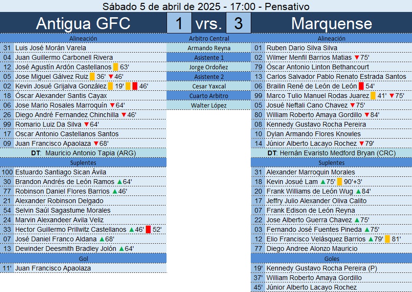Select referee name Armando Reyna

(x=209, y=48)
